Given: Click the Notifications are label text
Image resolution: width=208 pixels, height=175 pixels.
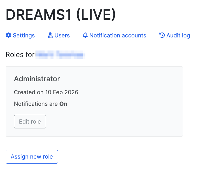Looking at the screenshot, I should (36, 104).
